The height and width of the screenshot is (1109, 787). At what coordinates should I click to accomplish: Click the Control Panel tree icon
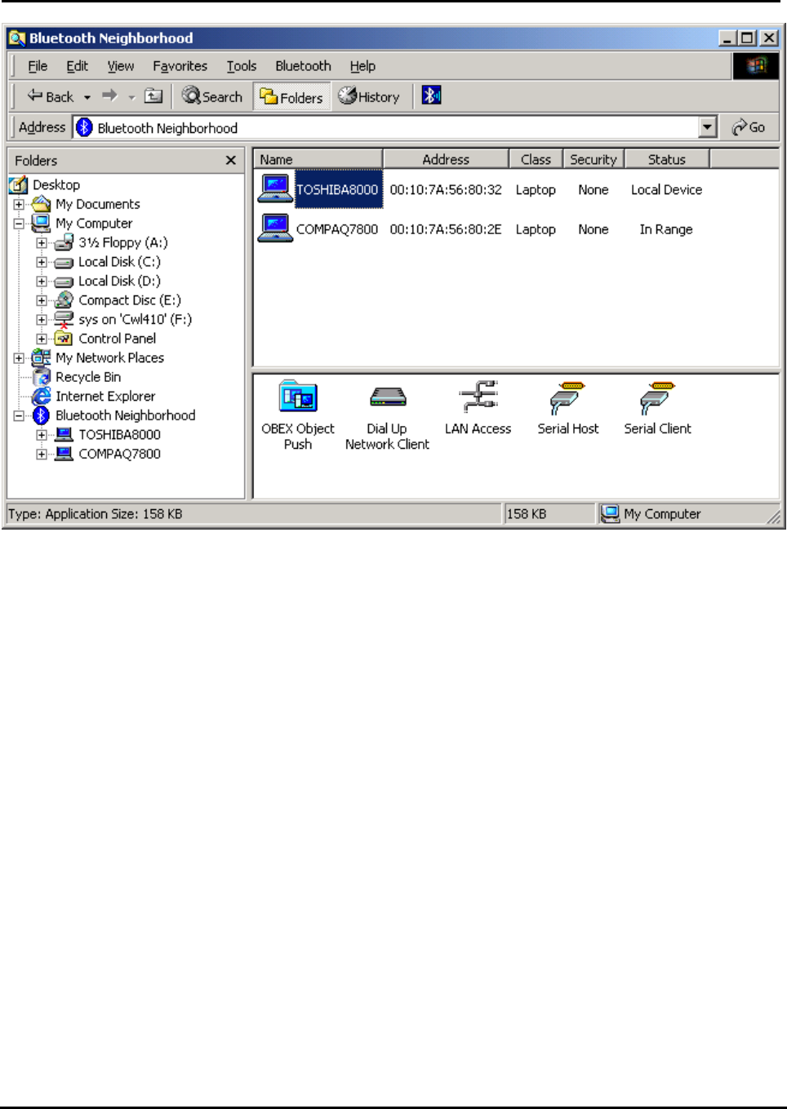click(x=64, y=339)
